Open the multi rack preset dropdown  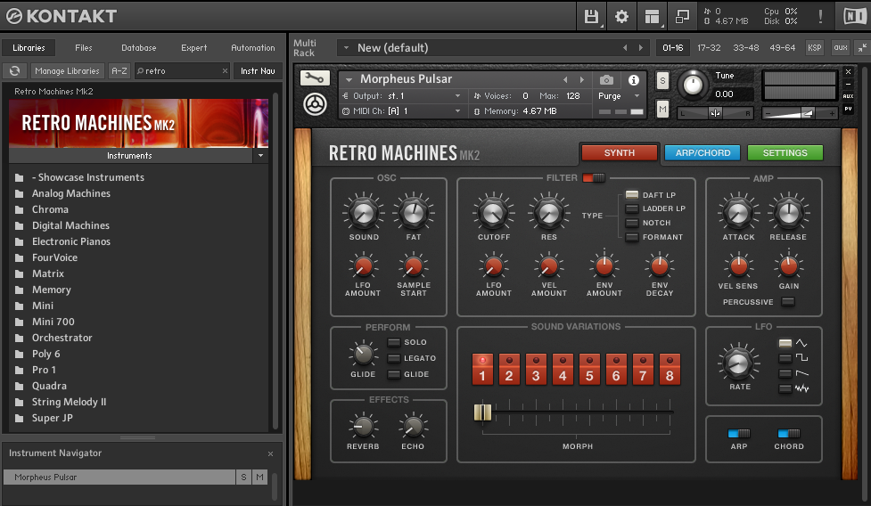pyautogui.click(x=346, y=48)
